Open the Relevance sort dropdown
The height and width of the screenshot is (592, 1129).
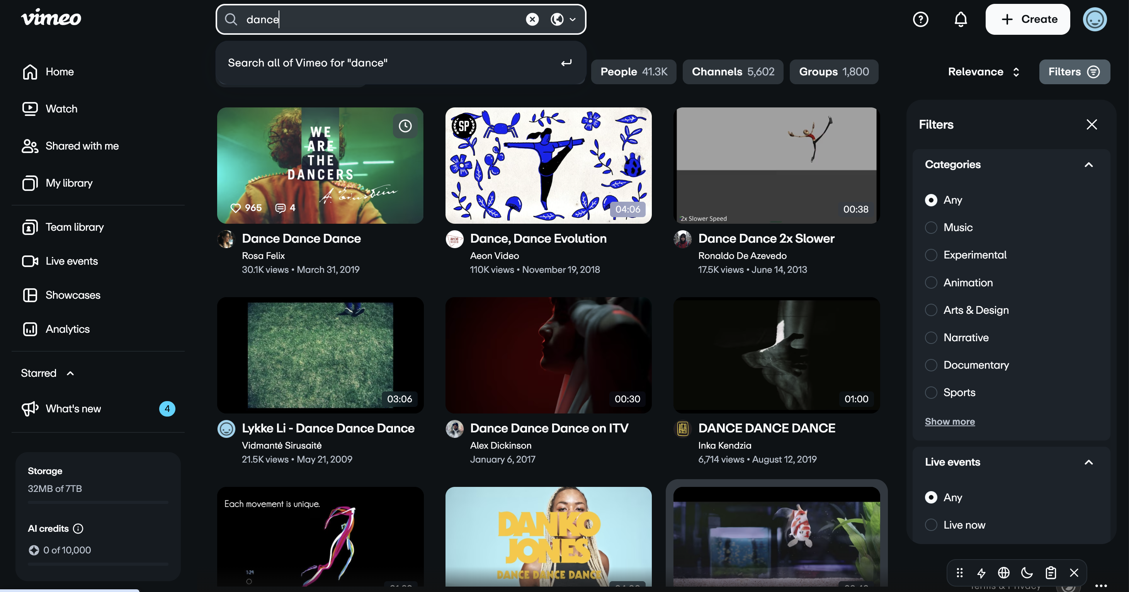983,71
